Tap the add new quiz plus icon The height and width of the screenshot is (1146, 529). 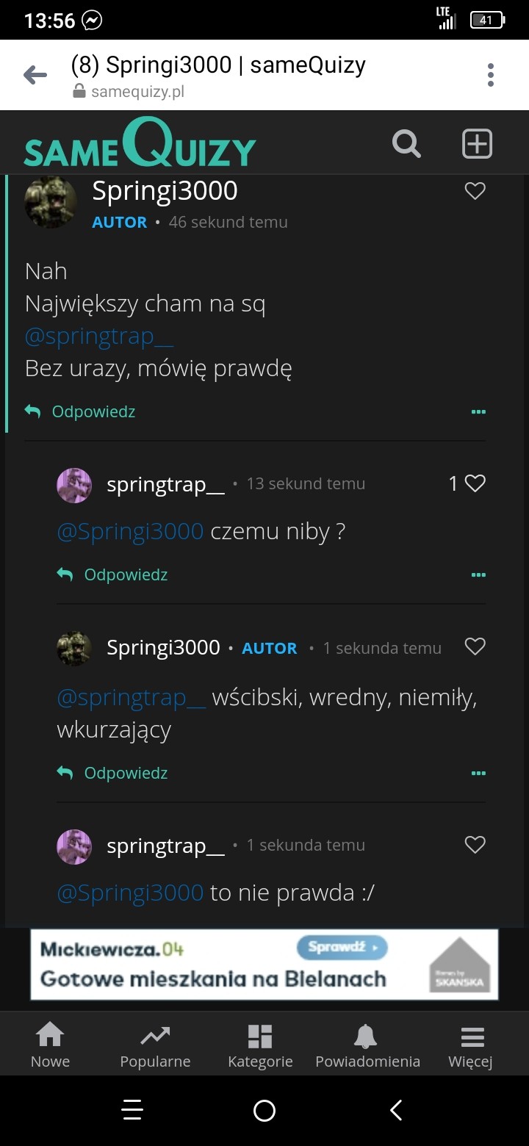(x=477, y=144)
